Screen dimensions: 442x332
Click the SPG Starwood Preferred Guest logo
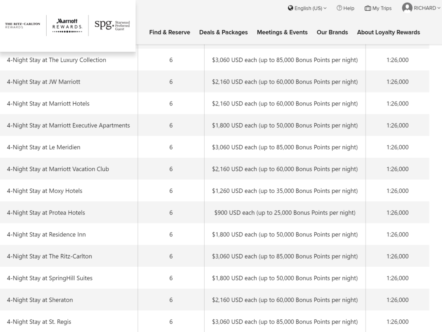pos(110,25)
